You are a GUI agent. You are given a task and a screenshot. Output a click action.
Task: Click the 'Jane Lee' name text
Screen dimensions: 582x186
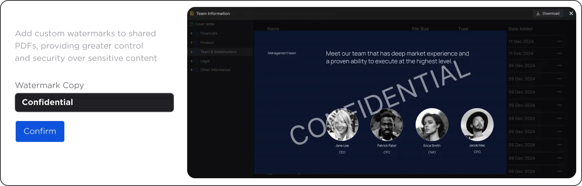pyautogui.click(x=342, y=146)
